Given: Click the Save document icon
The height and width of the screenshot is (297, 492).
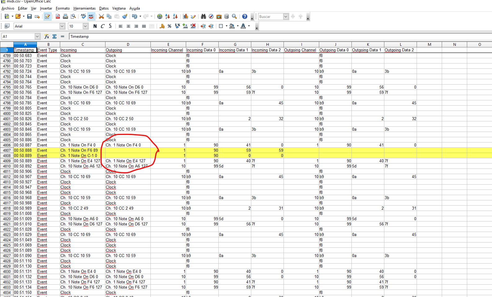Looking at the screenshot, I should (29, 16).
